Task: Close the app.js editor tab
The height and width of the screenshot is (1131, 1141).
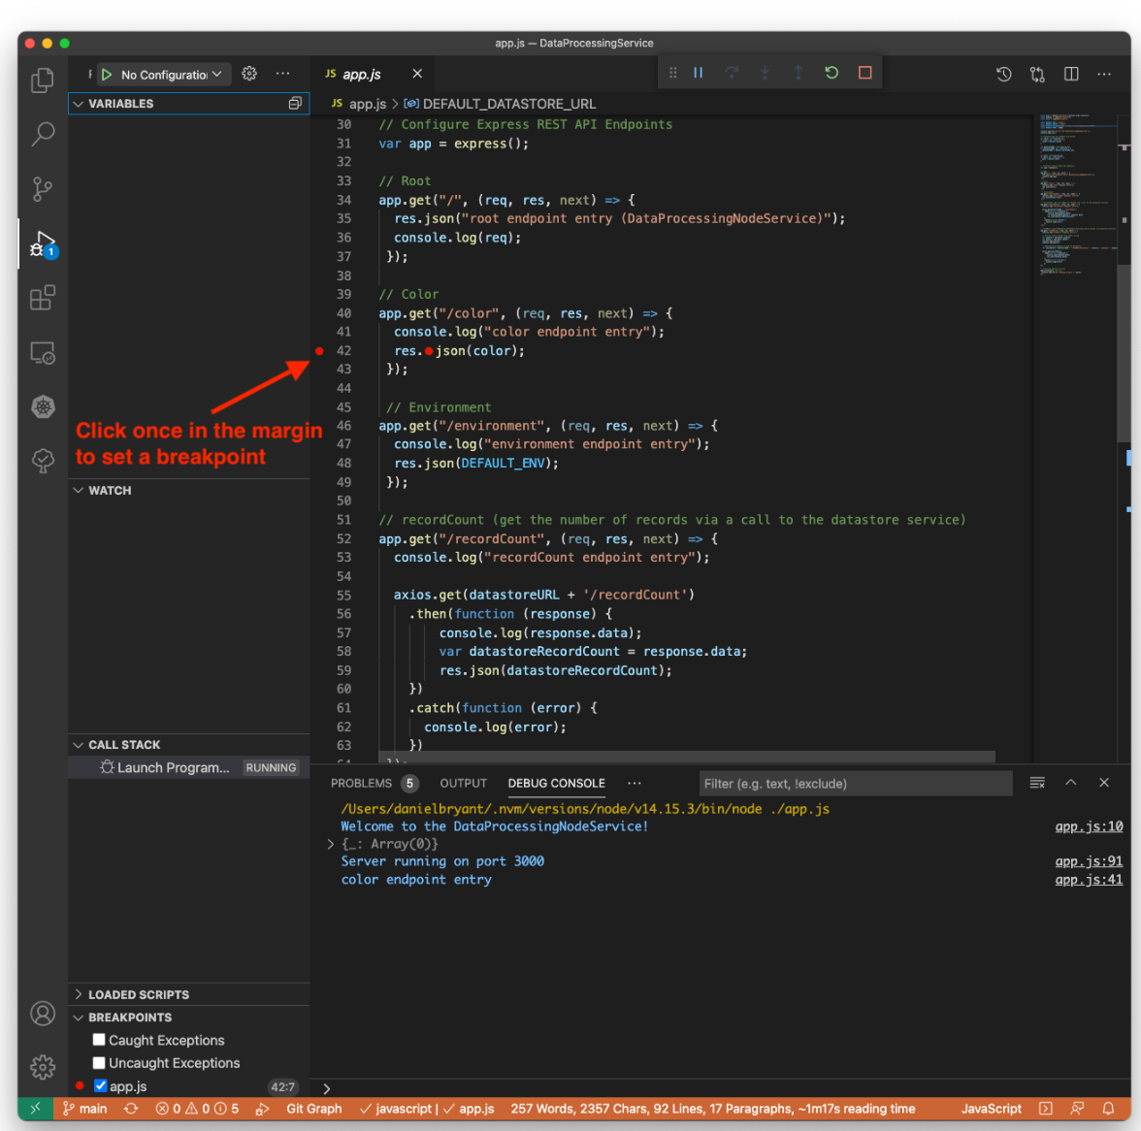Action: (417, 74)
